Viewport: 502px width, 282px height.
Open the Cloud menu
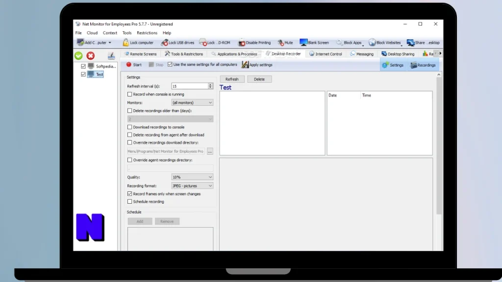tap(92, 33)
